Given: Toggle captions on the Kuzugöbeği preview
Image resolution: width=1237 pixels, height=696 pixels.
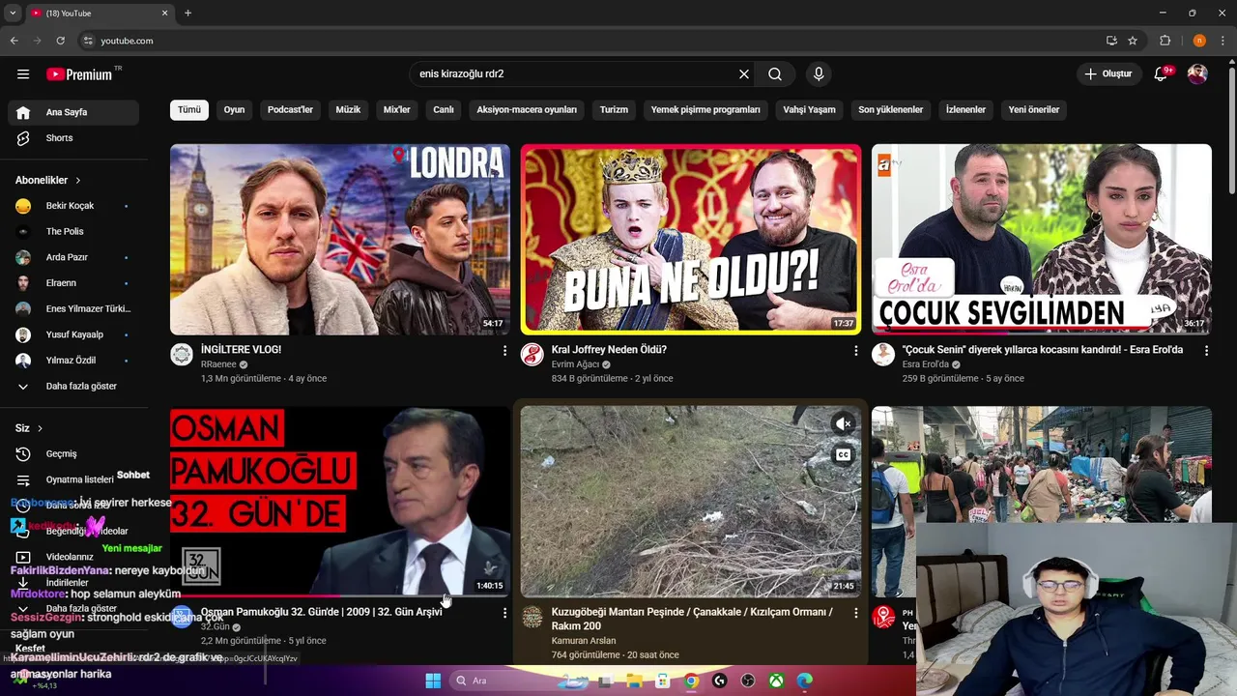Looking at the screenshot, I should pyautogui.click(x=843, y=455).
